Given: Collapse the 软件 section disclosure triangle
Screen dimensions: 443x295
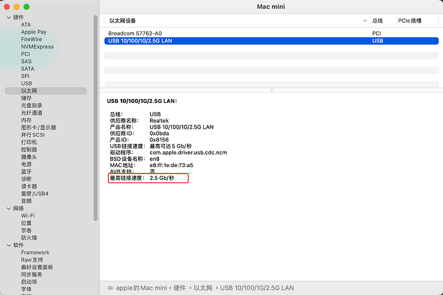Looking at the screenshot, I should 8,245.
